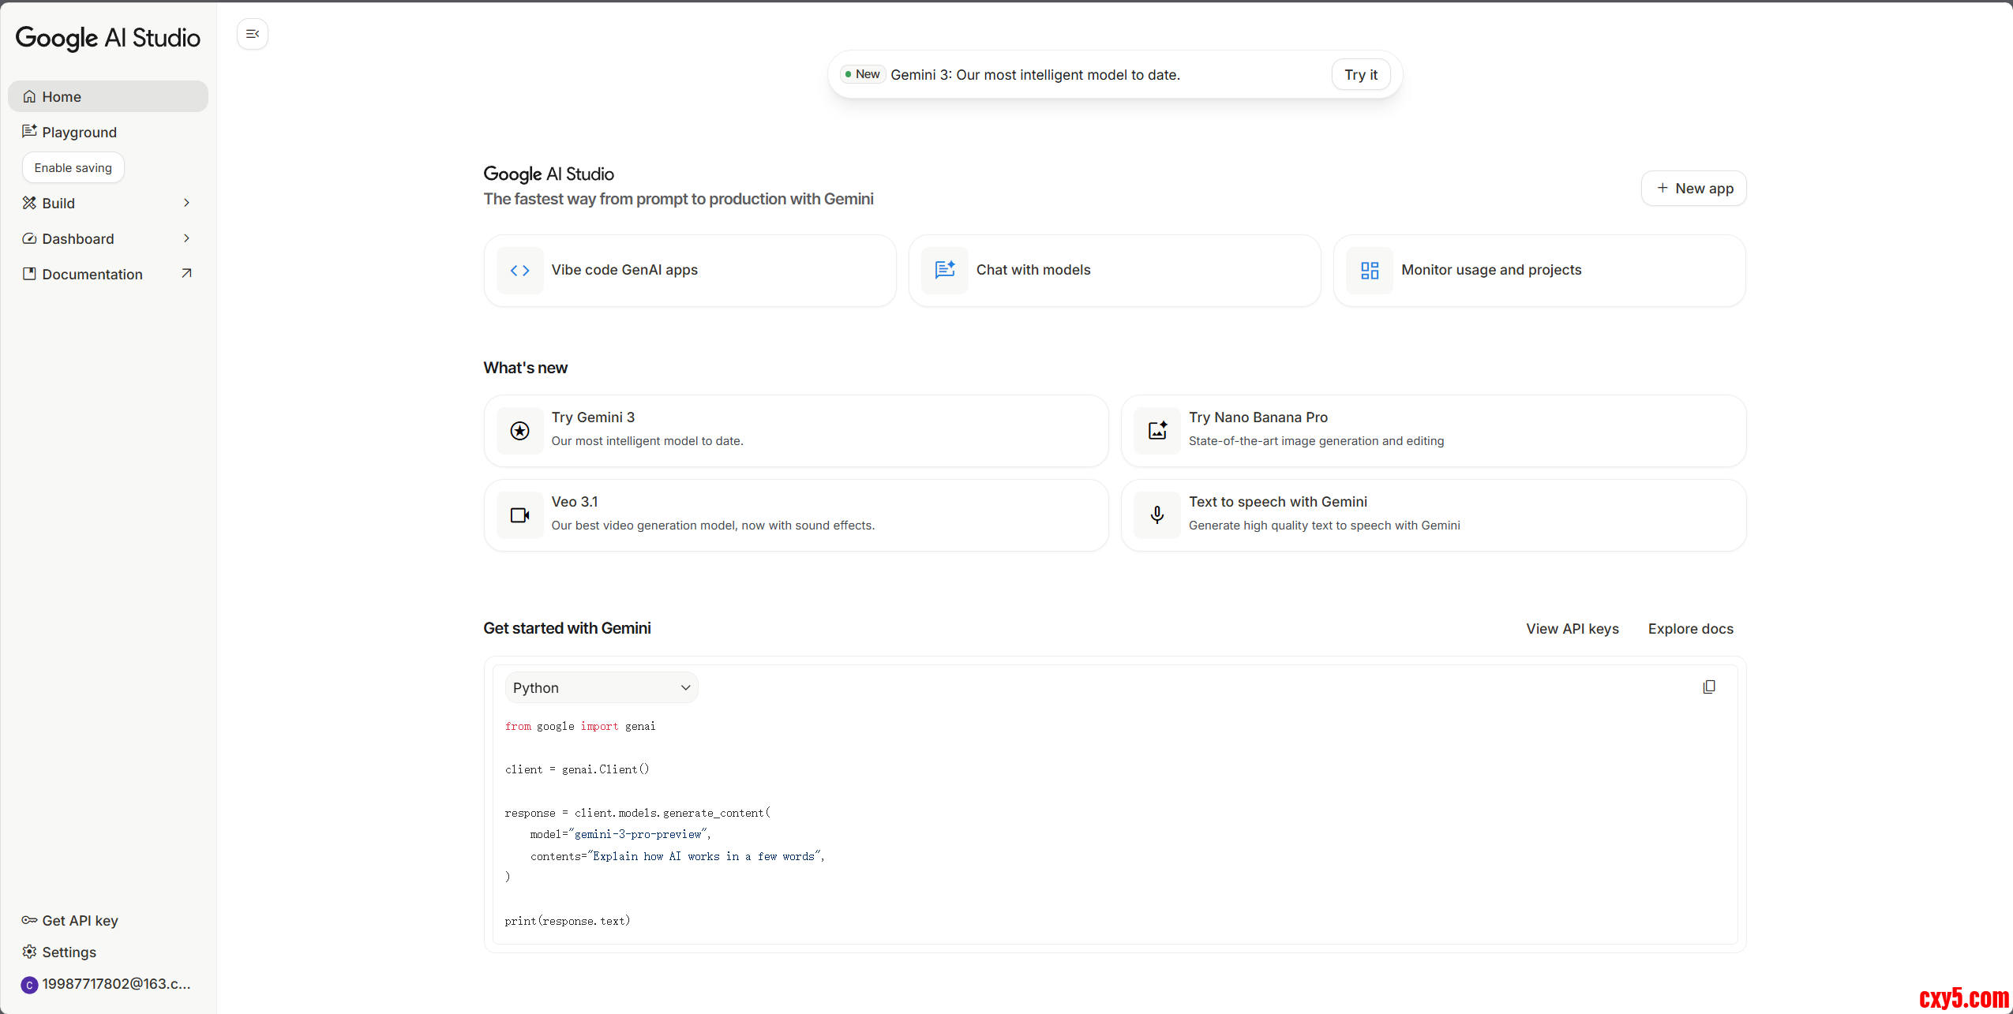Click the Chat with models sparkle icon
The height and width of the screenshot is (1014, 2013).
pyautogui.click(x=944, y=271)
